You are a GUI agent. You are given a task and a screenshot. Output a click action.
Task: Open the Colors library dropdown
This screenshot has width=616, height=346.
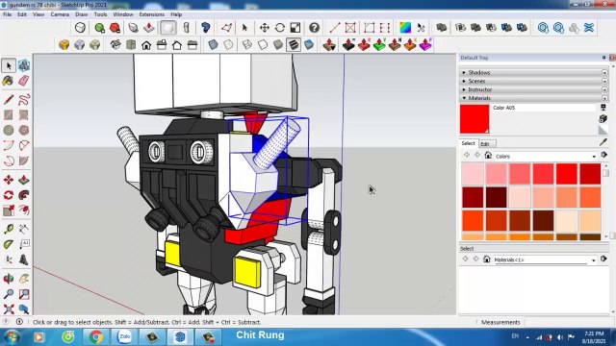(x=546, y=156)
